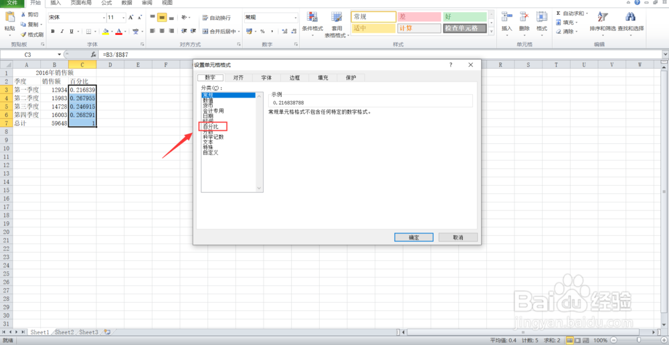This screenshot has width=669, height=345.
Task: Switch to 填充 tab in dialog
Action: [323, 78]
